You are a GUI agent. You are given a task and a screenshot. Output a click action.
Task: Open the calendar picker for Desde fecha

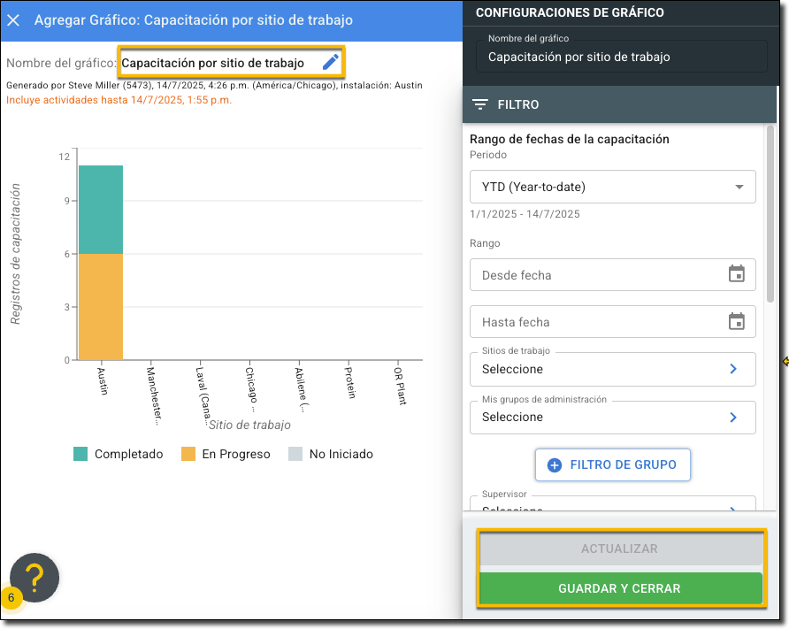736,274
